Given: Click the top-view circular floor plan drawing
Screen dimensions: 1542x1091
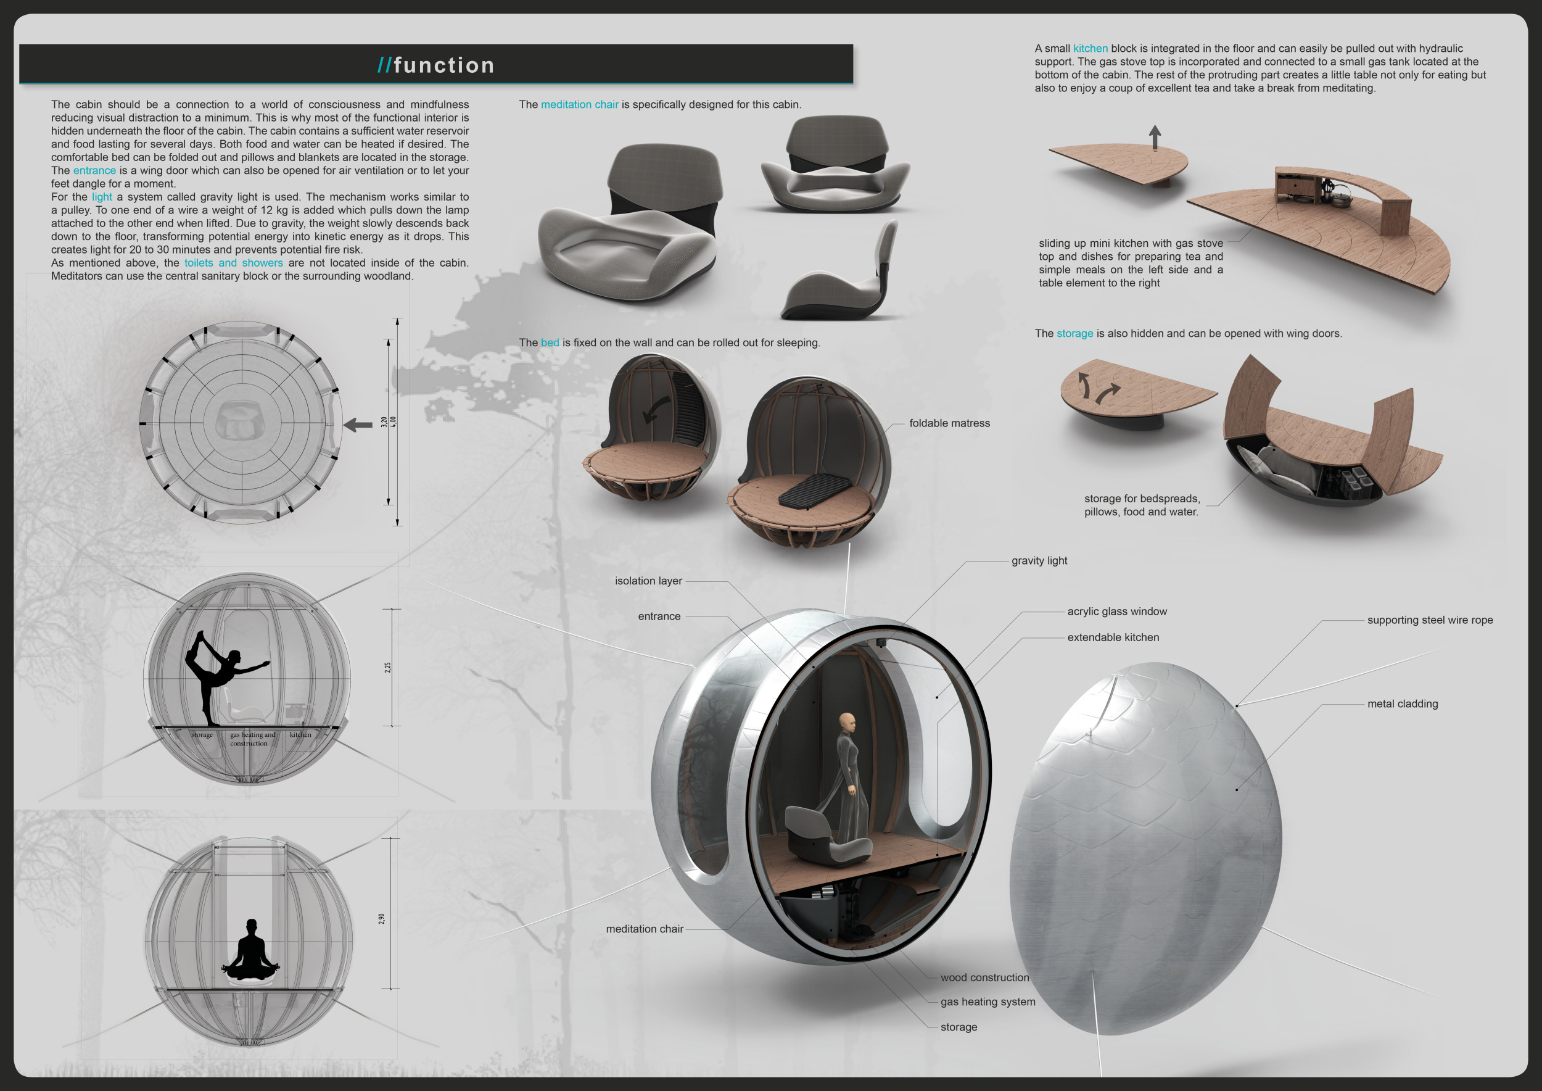Looking at the screenshot, I should (241, 423).
